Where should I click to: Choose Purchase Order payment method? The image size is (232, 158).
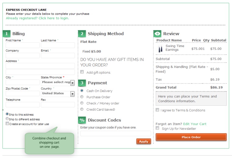82,97
